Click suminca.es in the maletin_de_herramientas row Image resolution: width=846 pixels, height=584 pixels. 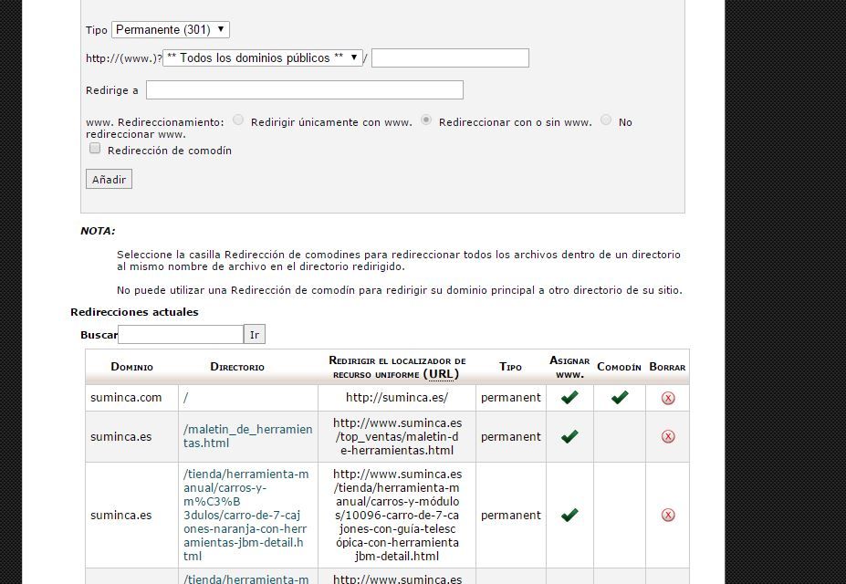tap(120, 436)
